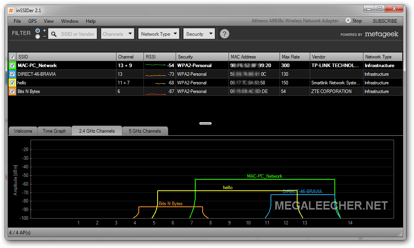The width and height of the screenshot is (414, 248).
Task: Select the hello network name in the table
Action: click(x=22, y=83)
